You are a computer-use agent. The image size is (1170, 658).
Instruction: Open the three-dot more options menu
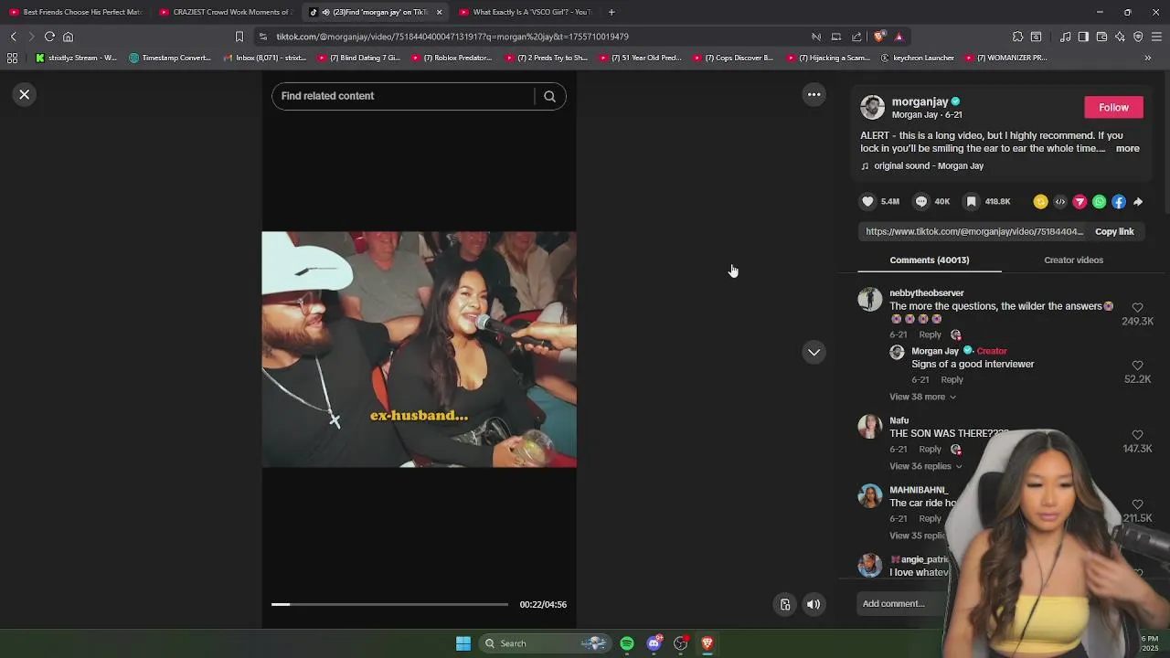(814, 95)
